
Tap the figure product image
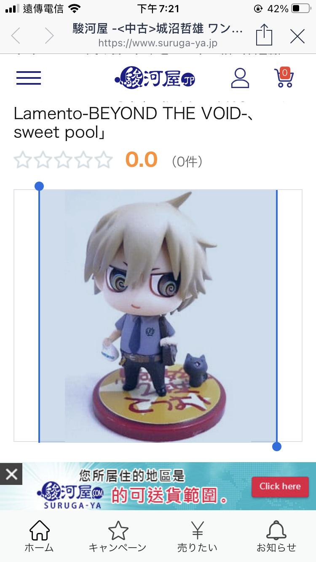(x=158, y=316)
